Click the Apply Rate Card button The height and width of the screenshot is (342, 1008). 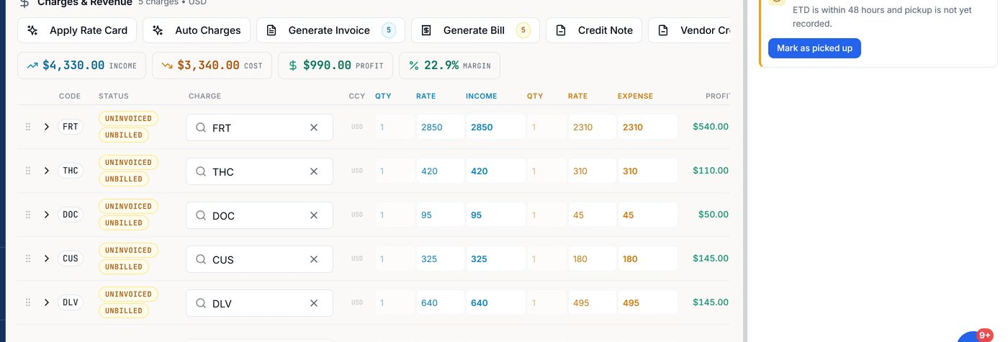[x=77, y=30]
